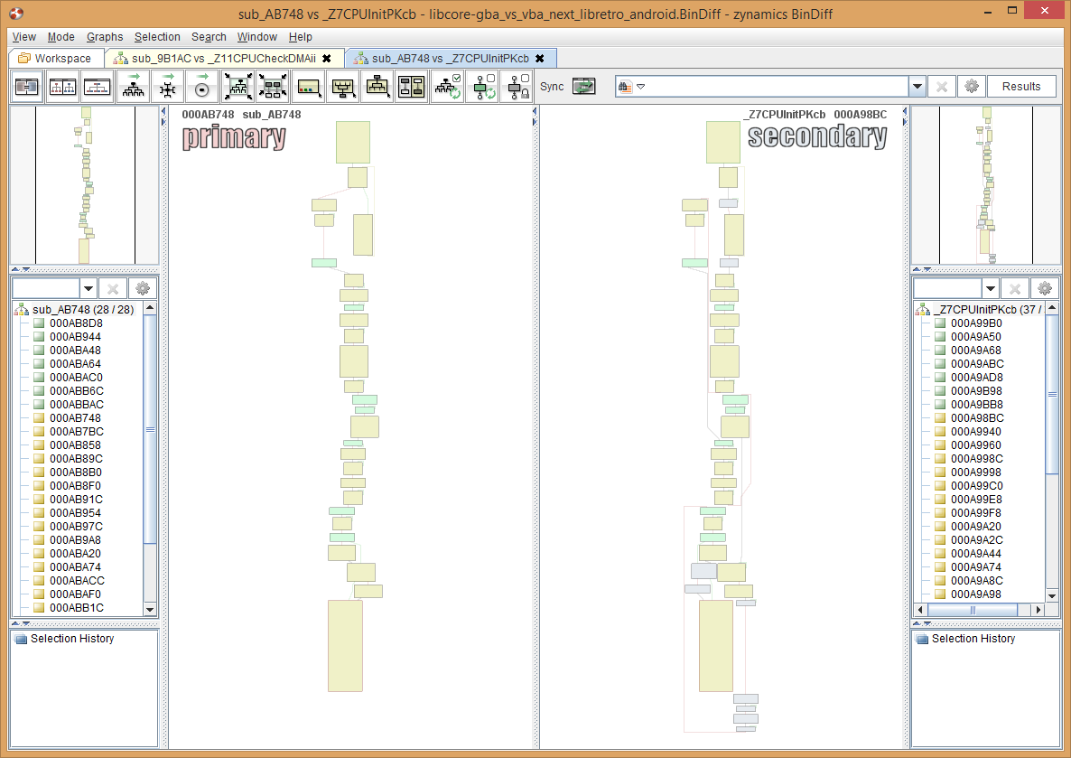1071x758 pixels.
Task: Click the zoom to selected nodes icon
Action: [x=272, y=88]
